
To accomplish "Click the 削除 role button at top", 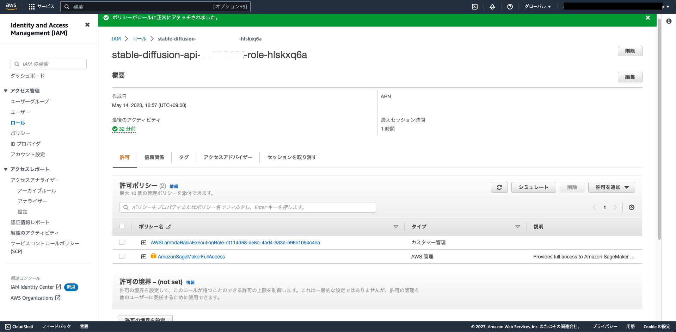I will (630, 51).
